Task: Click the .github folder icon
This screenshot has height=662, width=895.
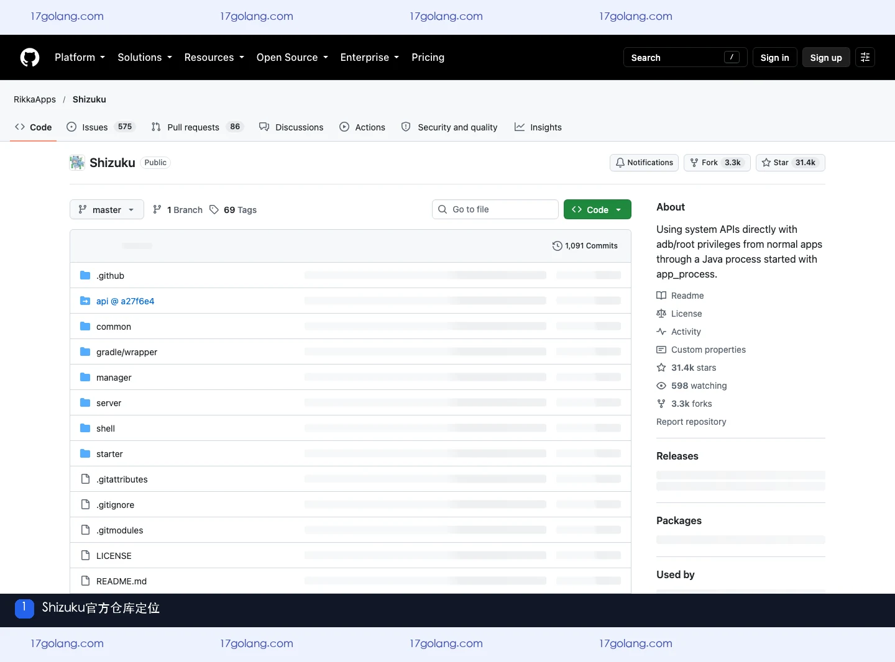Action: (85, 276)
